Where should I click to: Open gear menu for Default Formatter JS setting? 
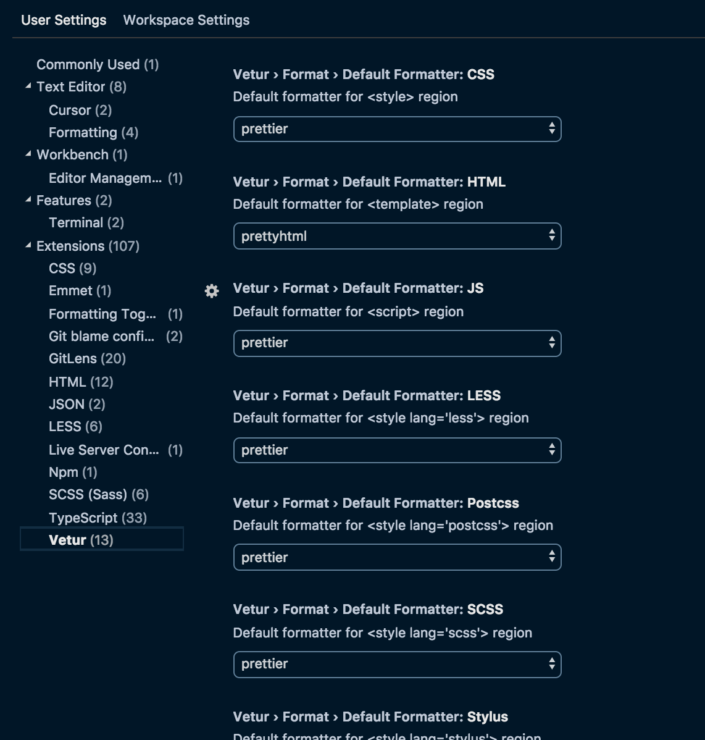(x=212, y=291)
